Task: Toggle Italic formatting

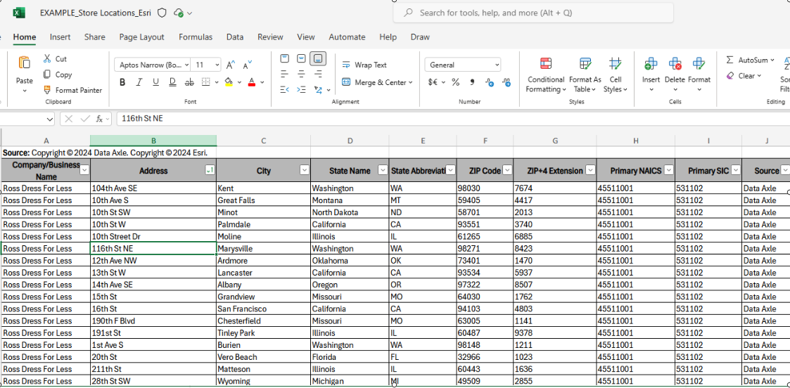Action: [139, 82]
